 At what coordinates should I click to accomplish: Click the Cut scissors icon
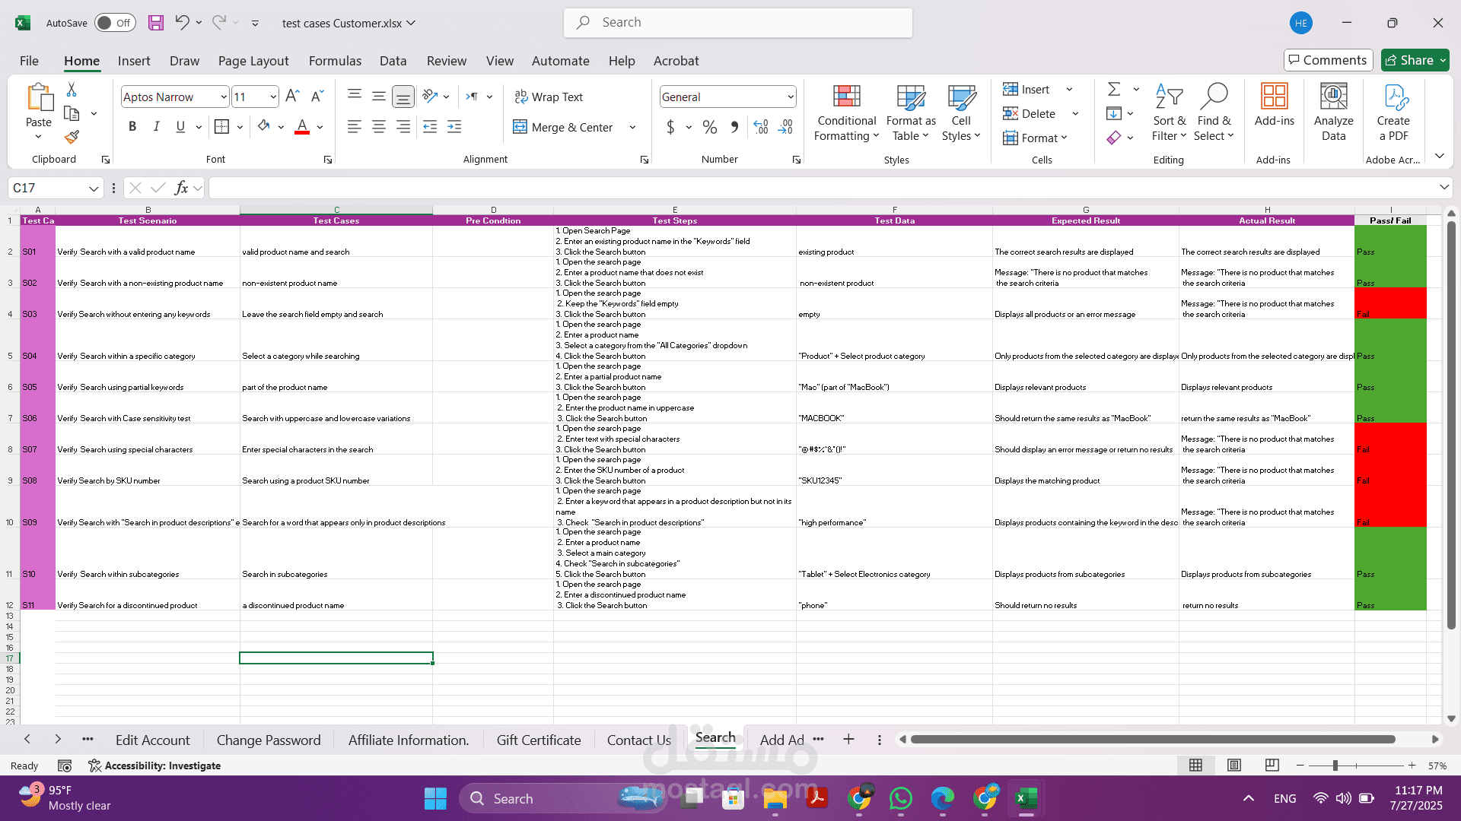[x=72, y=90]
